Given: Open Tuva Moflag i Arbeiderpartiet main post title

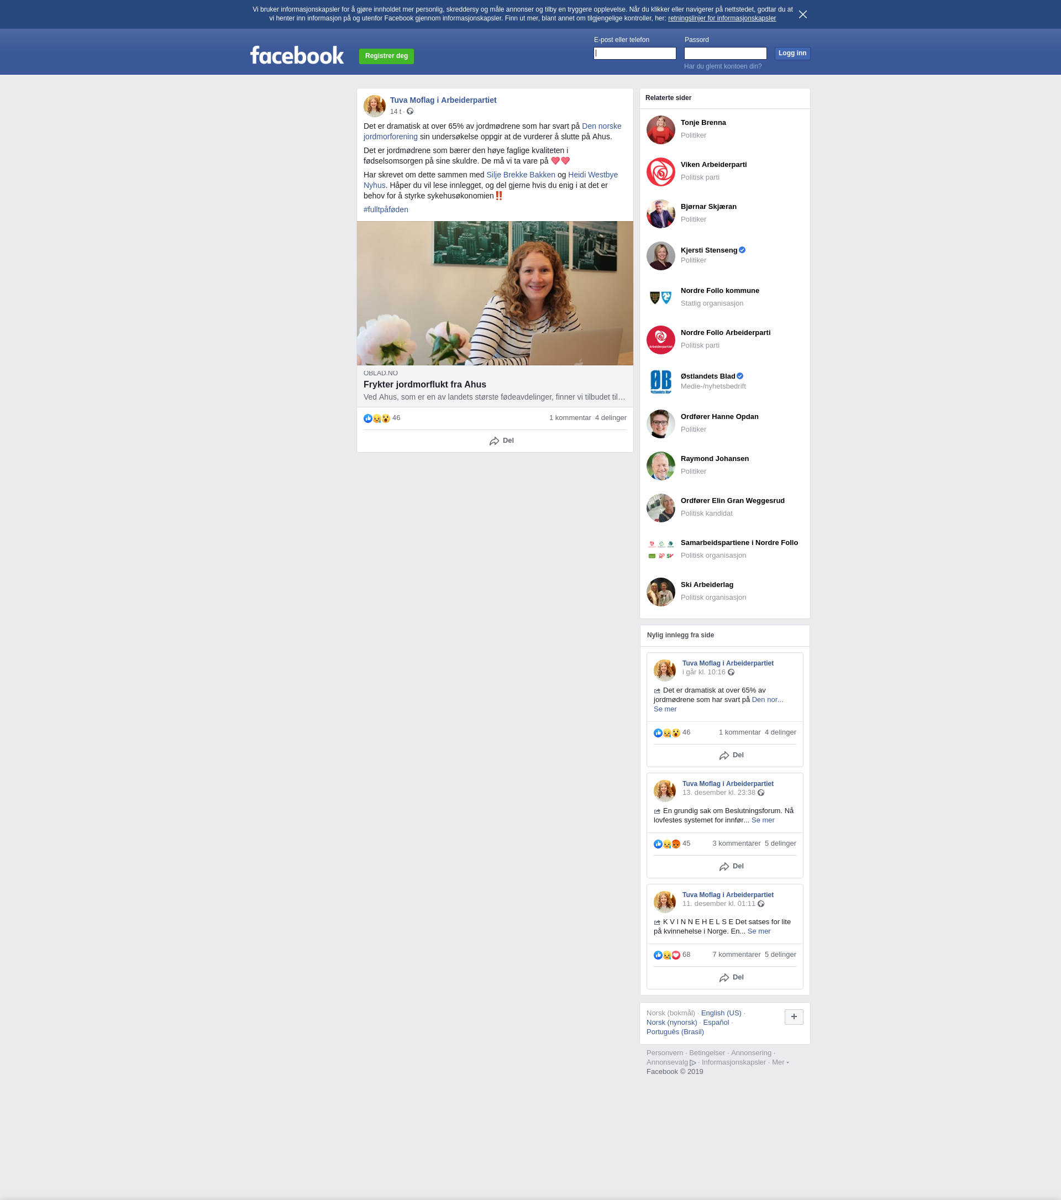Looking at the screenshot, I should tap(443, 101).
